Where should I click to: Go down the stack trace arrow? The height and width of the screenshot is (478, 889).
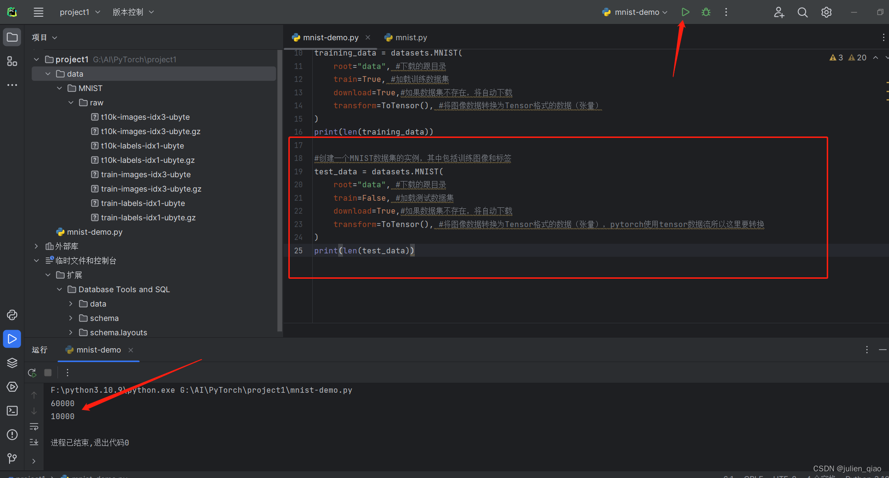[x=34, y=411]
